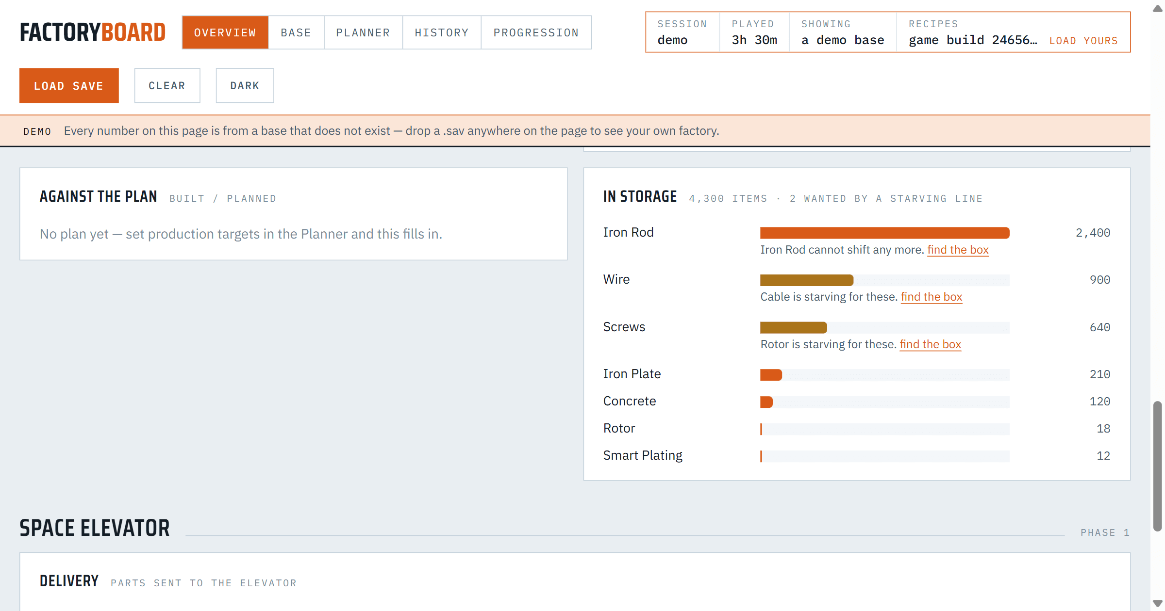Click the 'game build 24656…' recipes value
The height and width of the screenshot is (611, 1165).
[973, 40]
